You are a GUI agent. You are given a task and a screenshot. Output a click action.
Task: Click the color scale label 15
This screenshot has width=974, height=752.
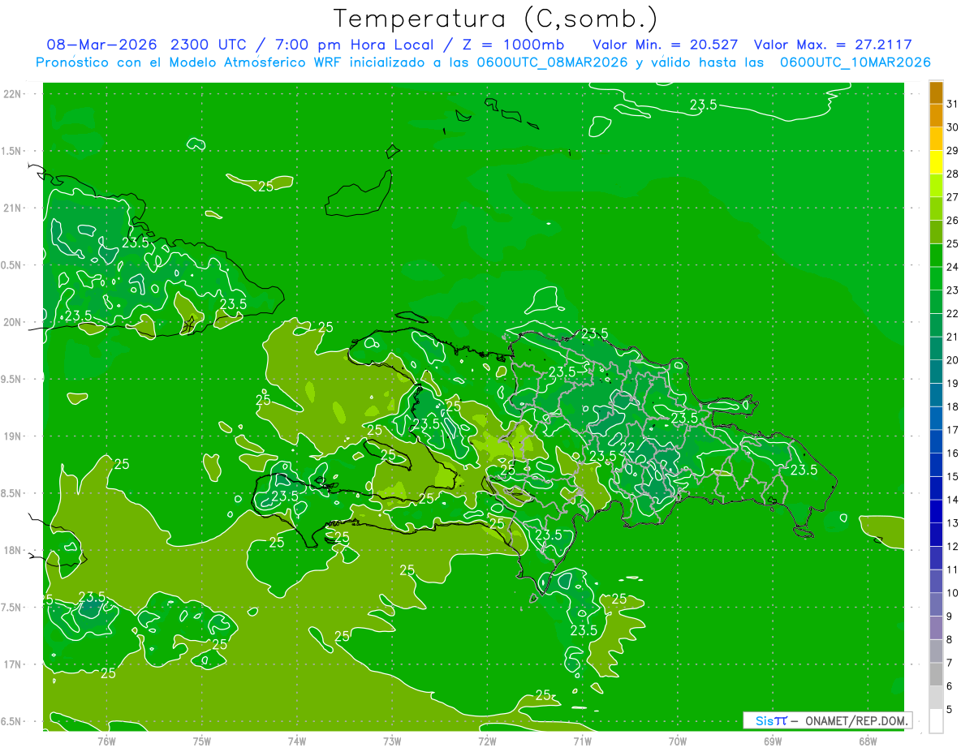tap(952, 477)
